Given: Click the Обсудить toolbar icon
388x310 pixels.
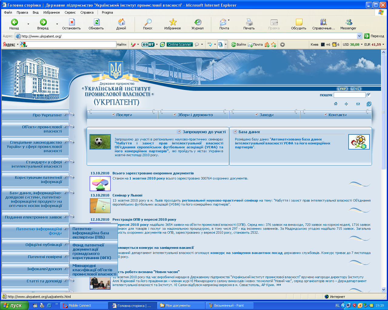Looking at the screenshot, I should 299,24.
